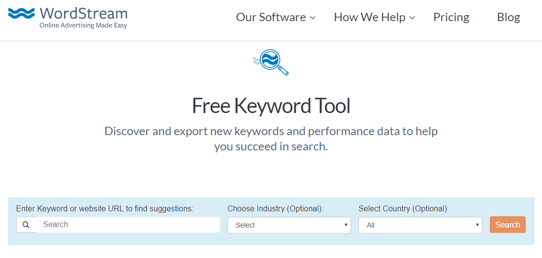Click the WordStream wave logo
The height and width of the screenshot is (258, 542).
tap(22, 13)
